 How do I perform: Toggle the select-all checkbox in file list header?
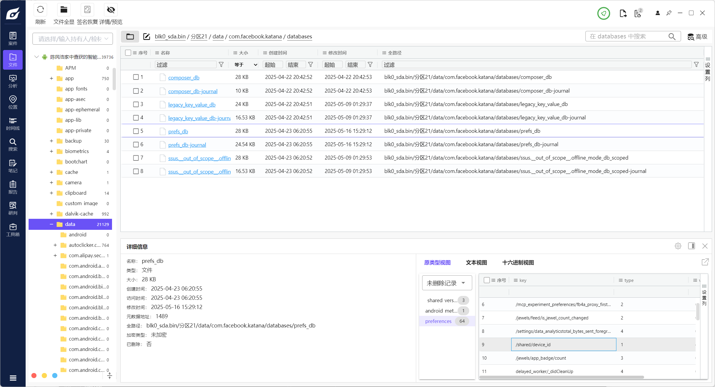pyautogui.click(x=128, y=53)
